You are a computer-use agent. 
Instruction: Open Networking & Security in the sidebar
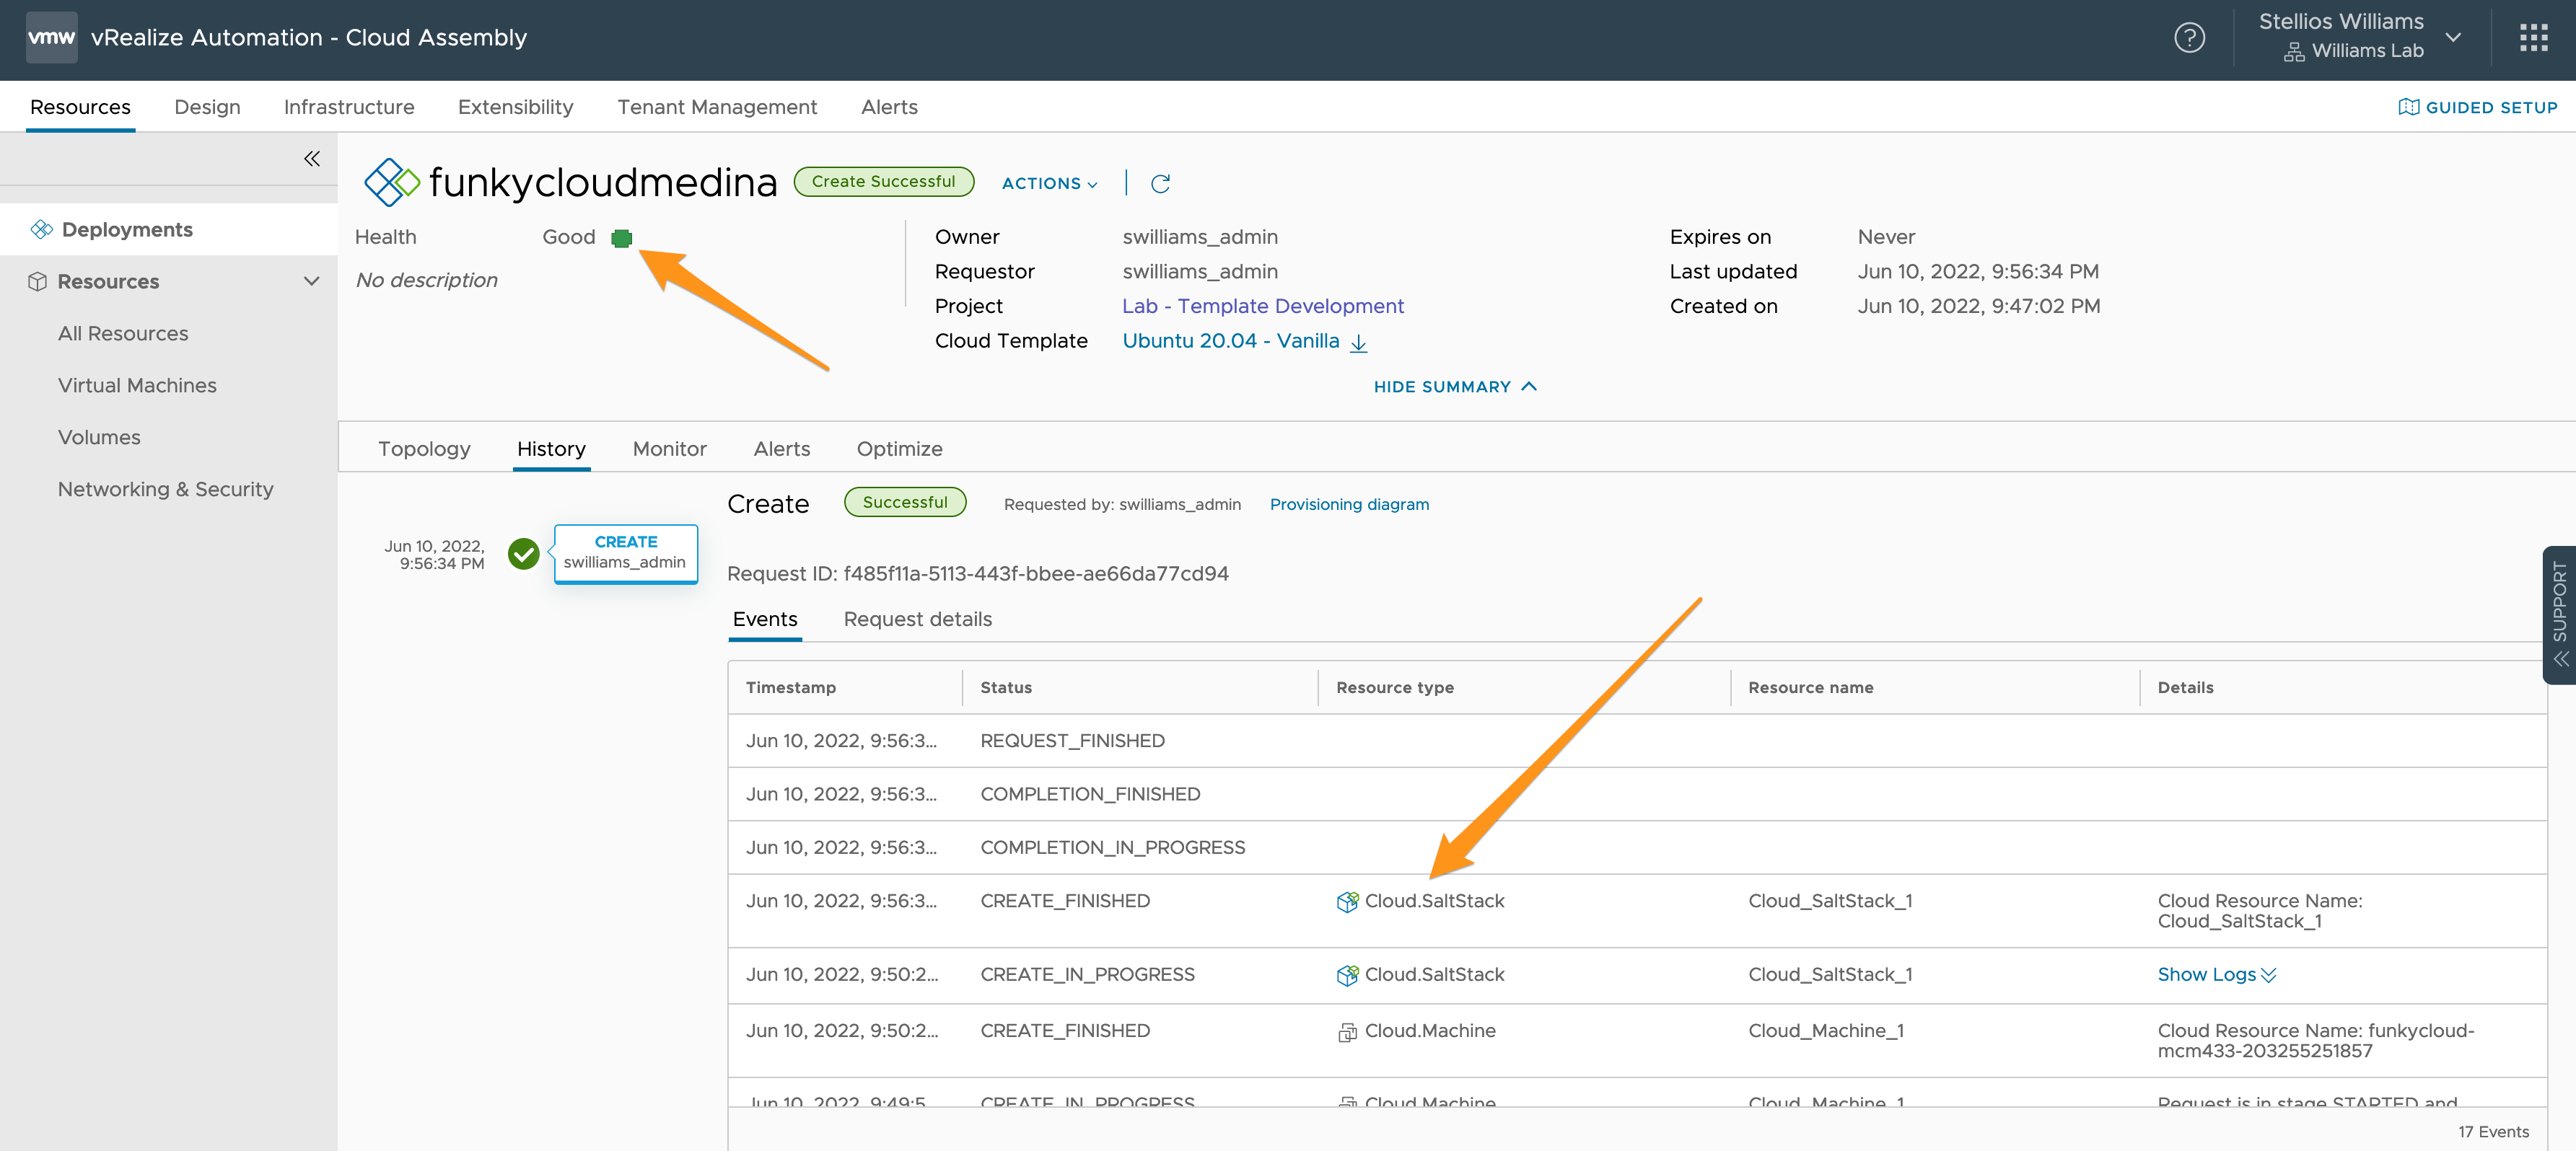click(x=165, y=490)
